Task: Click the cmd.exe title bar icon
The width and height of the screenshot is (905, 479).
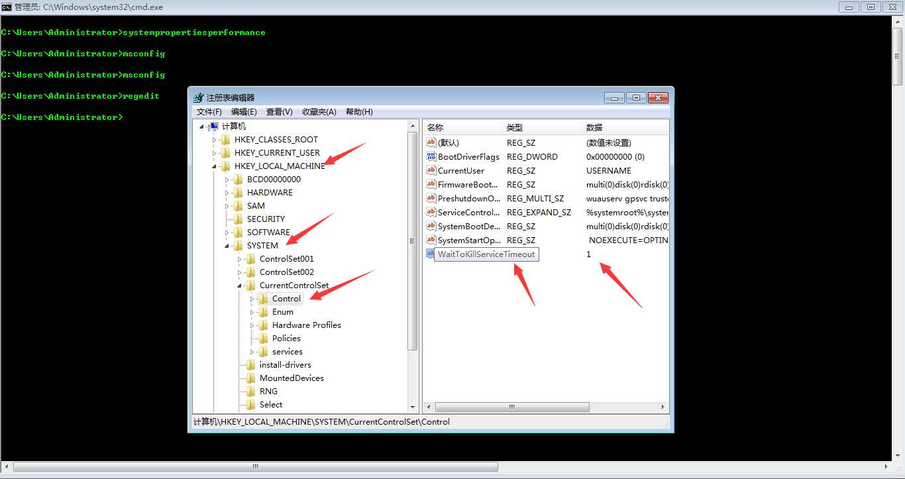Action: (x=7, y=7)
